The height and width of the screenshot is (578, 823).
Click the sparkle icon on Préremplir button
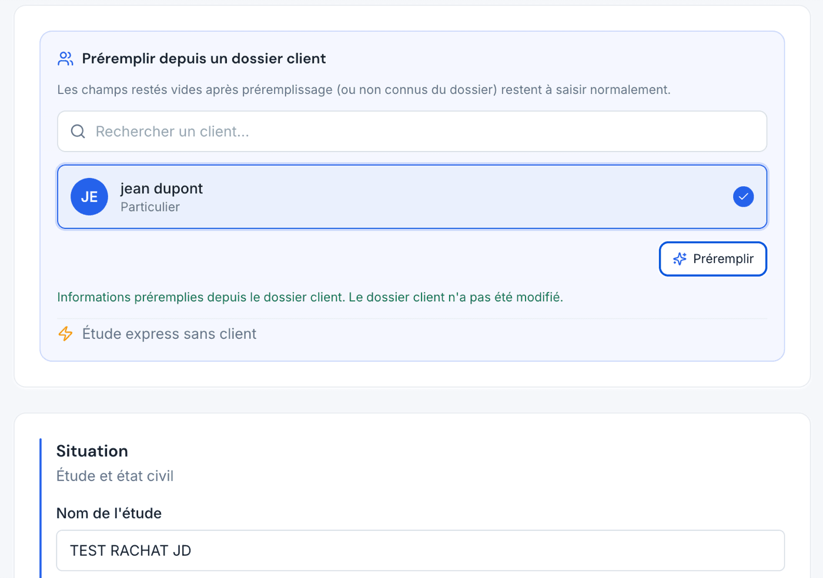point(680,259)
